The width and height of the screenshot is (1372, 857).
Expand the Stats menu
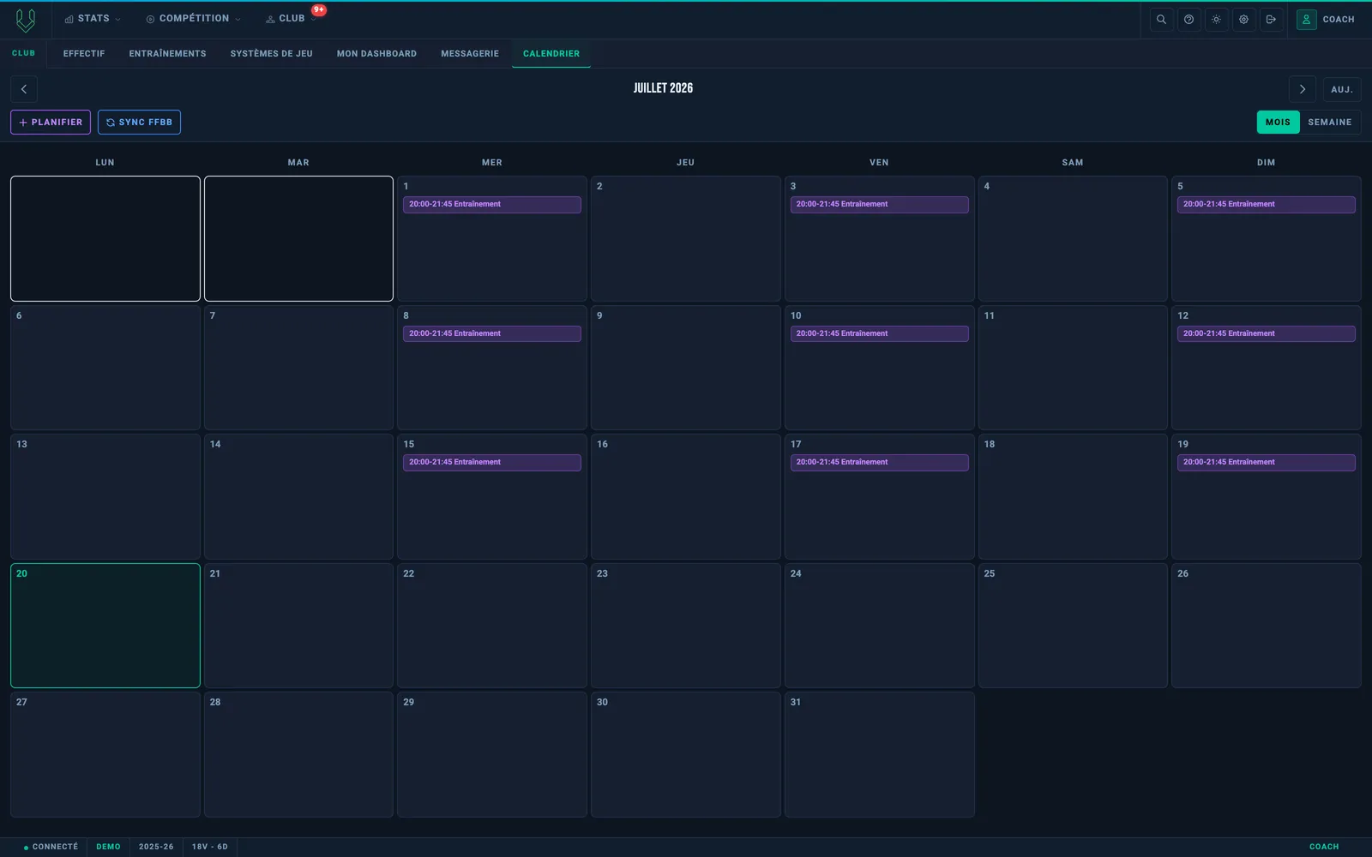(93, 19)
